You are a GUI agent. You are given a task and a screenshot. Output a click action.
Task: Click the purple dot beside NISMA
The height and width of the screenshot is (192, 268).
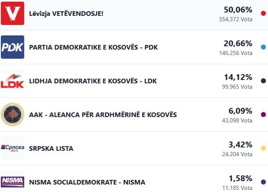coord(263,182)
